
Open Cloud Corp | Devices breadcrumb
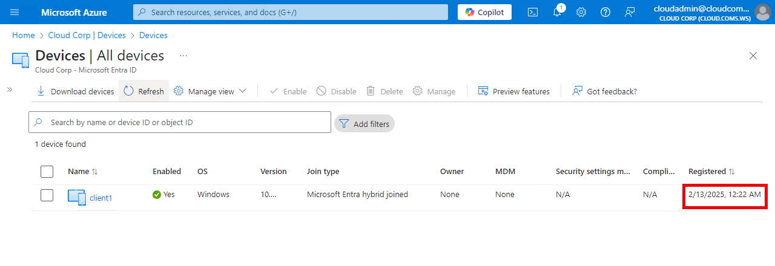click(x=87, y=36)
